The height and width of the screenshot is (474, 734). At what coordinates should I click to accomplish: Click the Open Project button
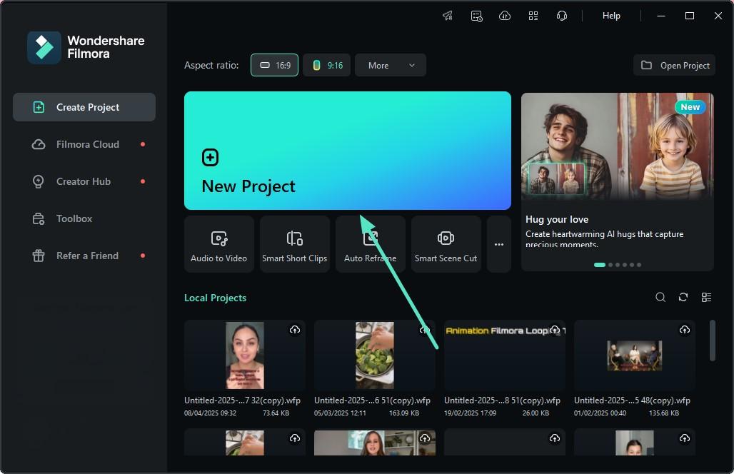[675, 65]
